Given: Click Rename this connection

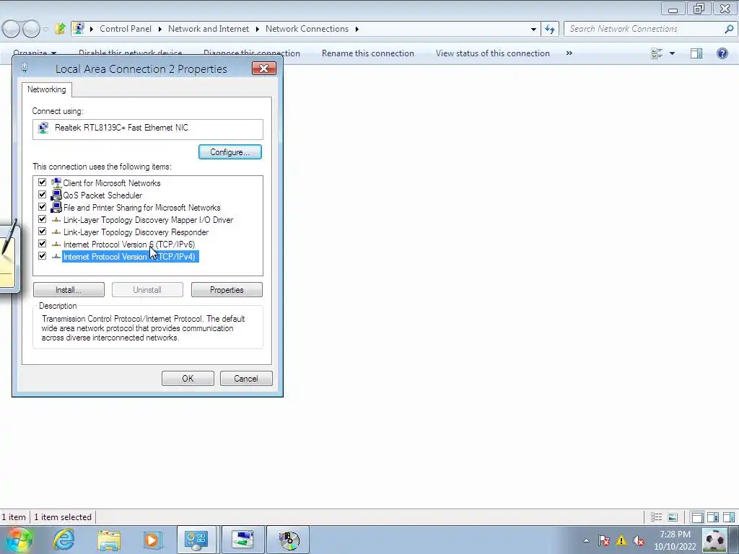Looking at the screenshot, I should point(368,53).
